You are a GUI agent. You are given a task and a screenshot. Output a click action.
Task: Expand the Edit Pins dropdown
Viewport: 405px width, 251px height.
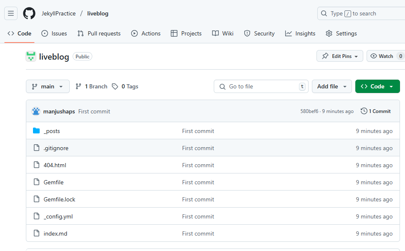click(340, 56)
